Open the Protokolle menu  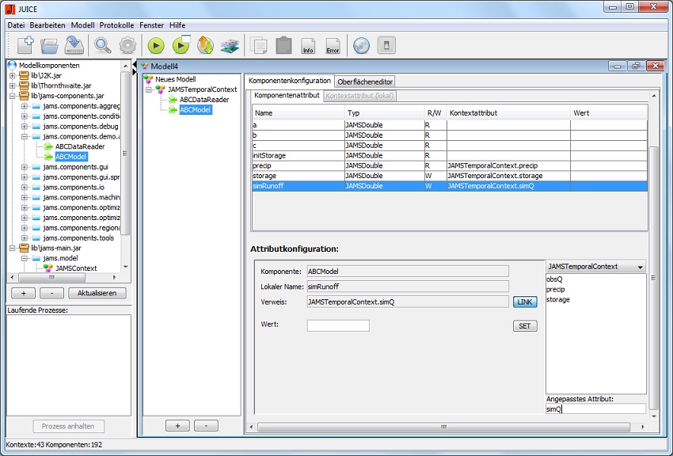(x=117, y=25)
